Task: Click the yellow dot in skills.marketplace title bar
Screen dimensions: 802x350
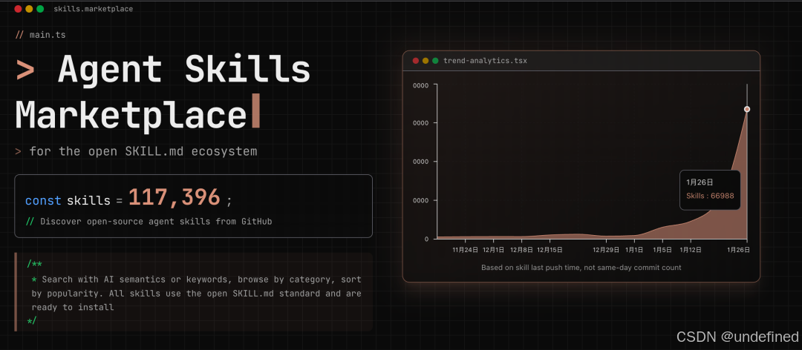Action: [x=29, y=9]
